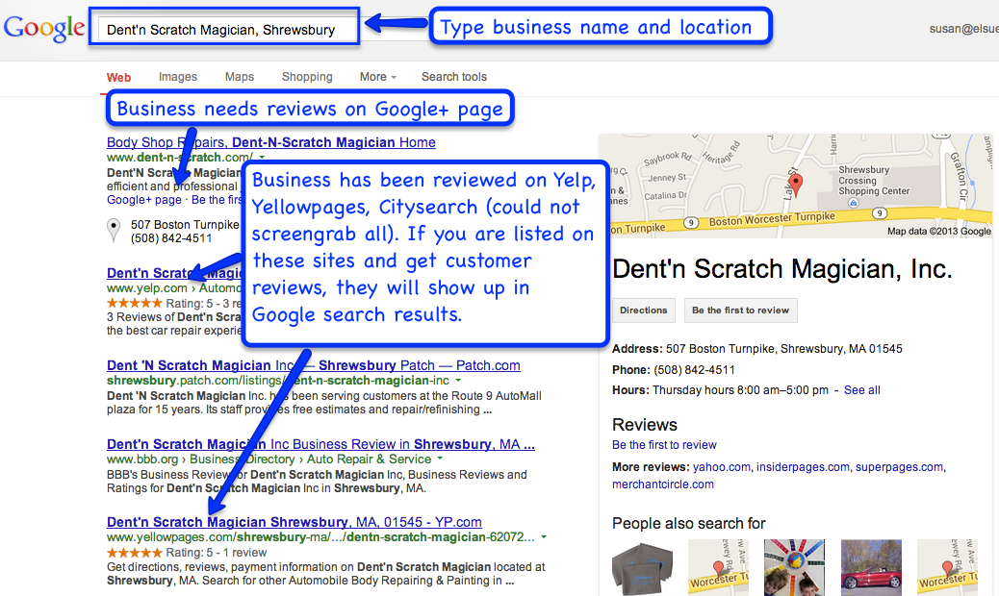Open the YP.com Dent'n Scratch Magician result
This screenshot has height=596, width=999.
click(295, 522)
